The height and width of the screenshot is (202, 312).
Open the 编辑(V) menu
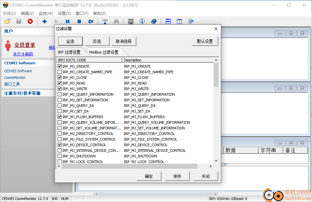27,13
